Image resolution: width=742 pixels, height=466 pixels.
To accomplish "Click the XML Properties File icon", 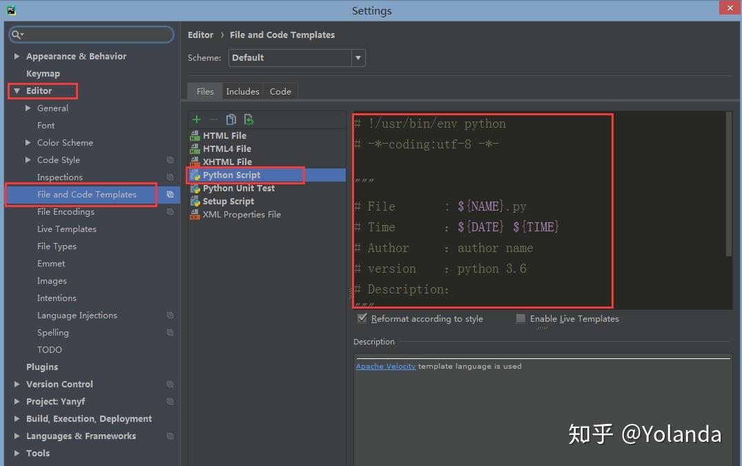I will [194, 215].
